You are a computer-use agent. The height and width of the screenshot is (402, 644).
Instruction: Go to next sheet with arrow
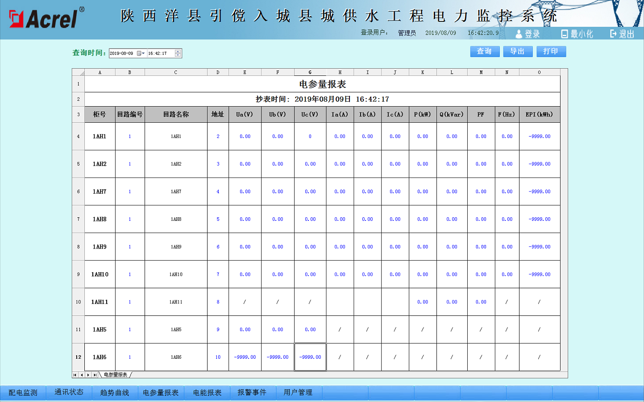88,375
